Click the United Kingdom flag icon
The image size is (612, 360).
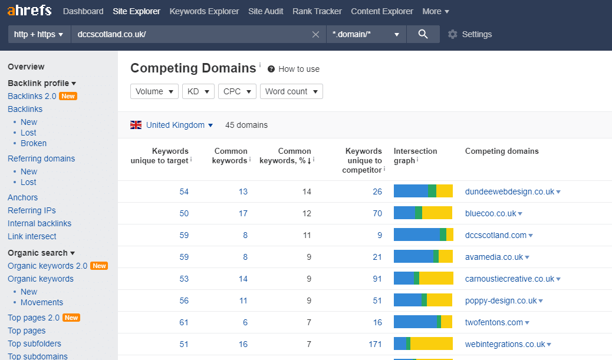136,125
